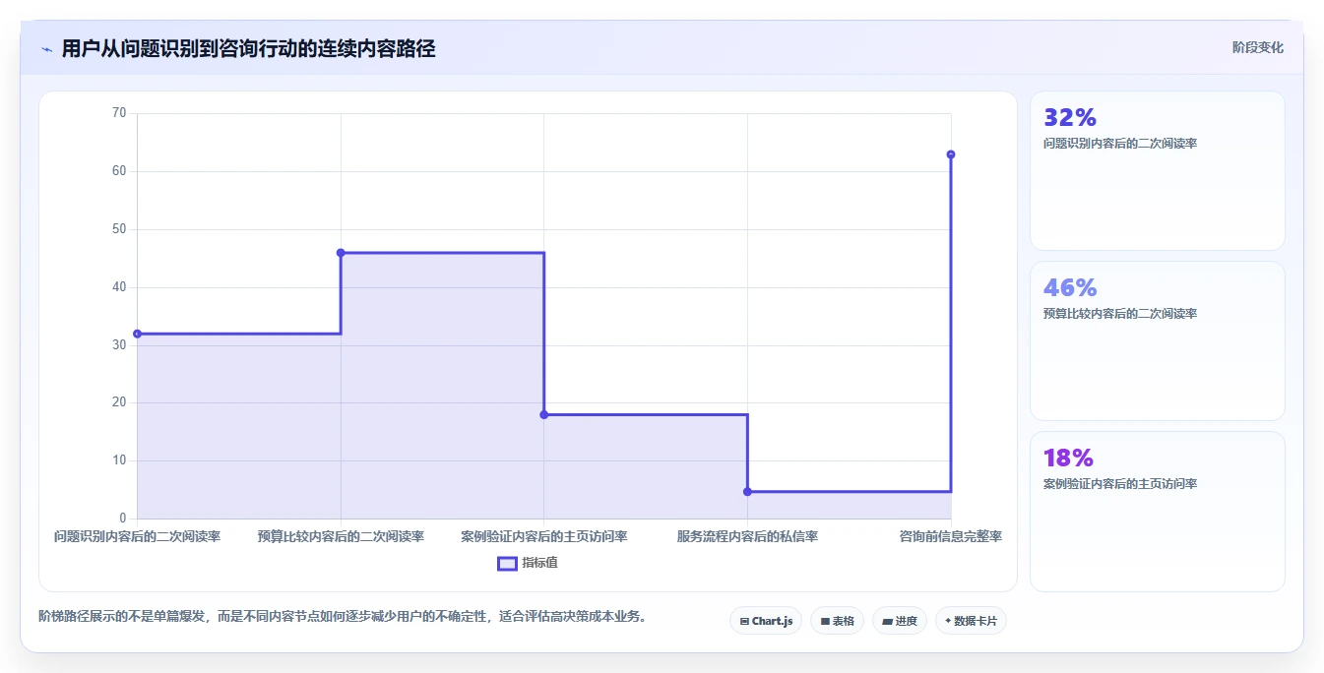Click the 阶段变化 label in header

[1257, 47]
